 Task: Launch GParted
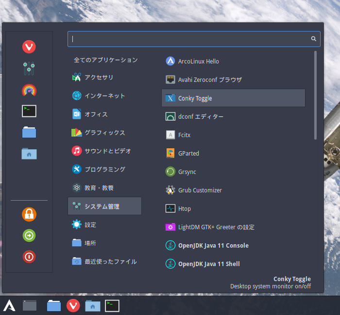[233, 153]
